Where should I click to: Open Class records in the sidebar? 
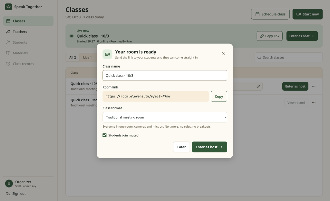pos(28,64)
